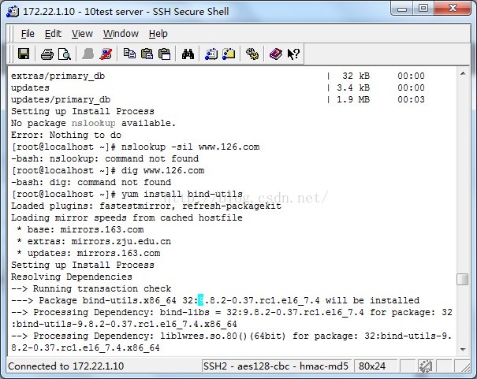Click the '* extras: mirrors.zju.edu.cn' line
Image resolution: width=477 pixels, height=379 pixels.
94,241
